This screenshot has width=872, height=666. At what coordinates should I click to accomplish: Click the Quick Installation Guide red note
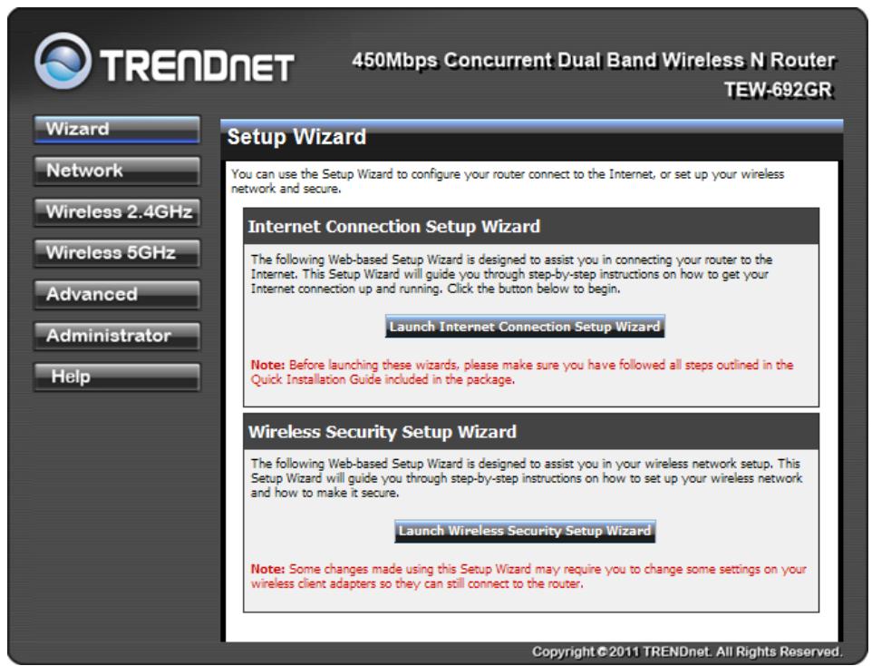coord(521,372)
